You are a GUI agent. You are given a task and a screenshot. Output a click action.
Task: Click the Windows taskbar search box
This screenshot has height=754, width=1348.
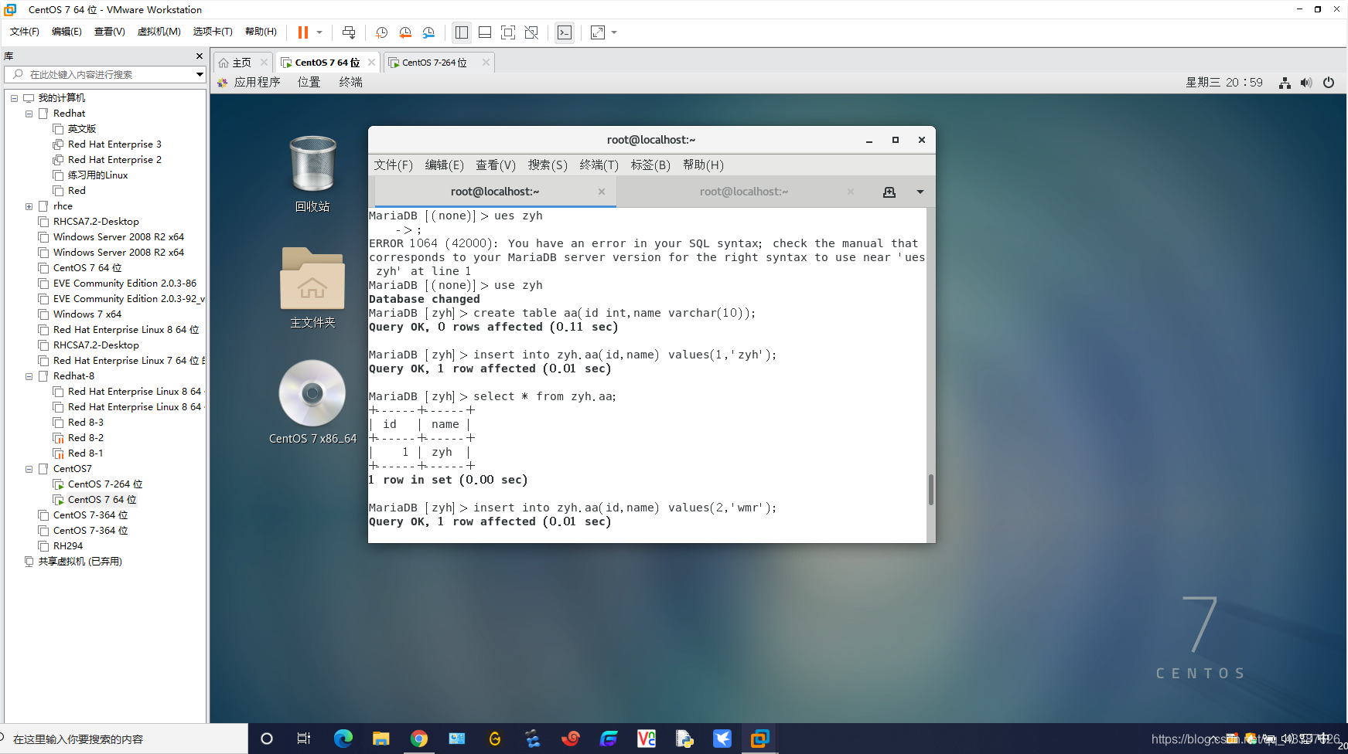click(x=124, y=739)
